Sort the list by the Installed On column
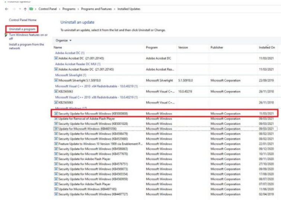Viewport: 281px width, 200px height. tap(267, 47)
